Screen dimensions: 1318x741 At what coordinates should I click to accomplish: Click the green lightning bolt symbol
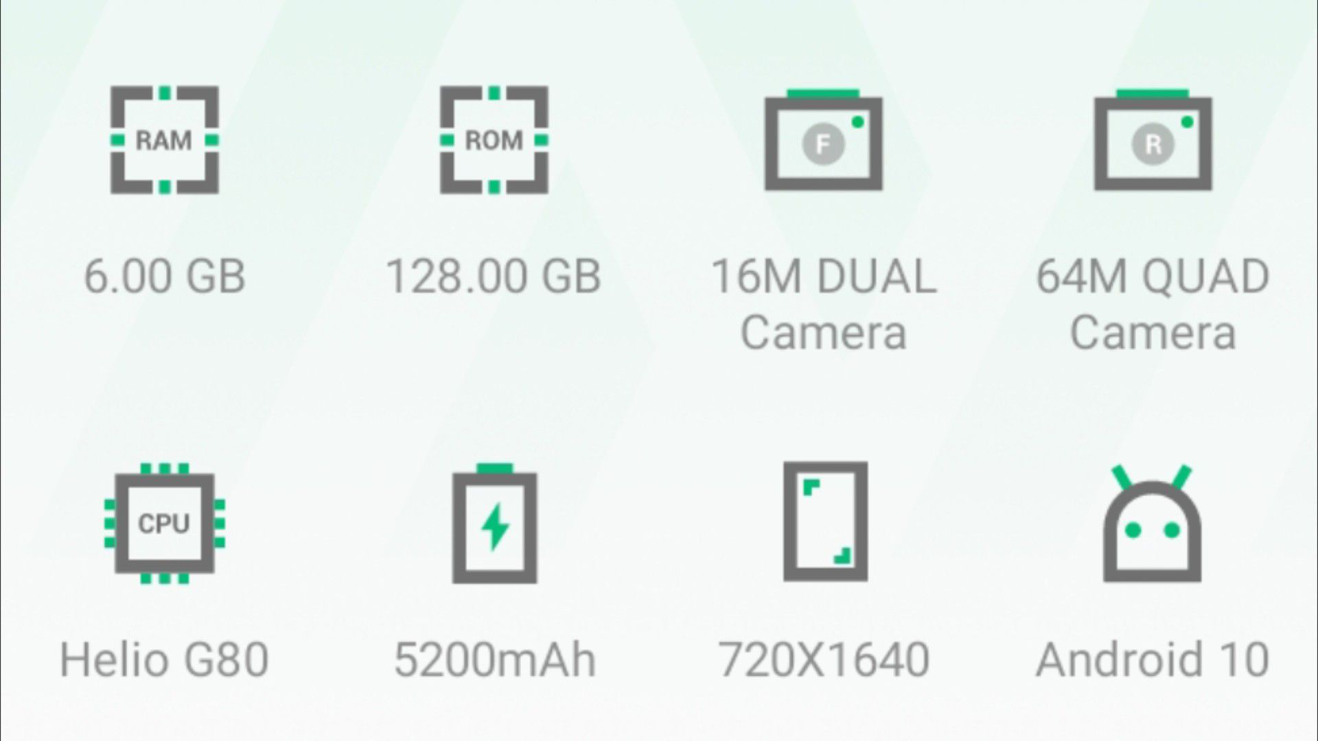[495, 527]
